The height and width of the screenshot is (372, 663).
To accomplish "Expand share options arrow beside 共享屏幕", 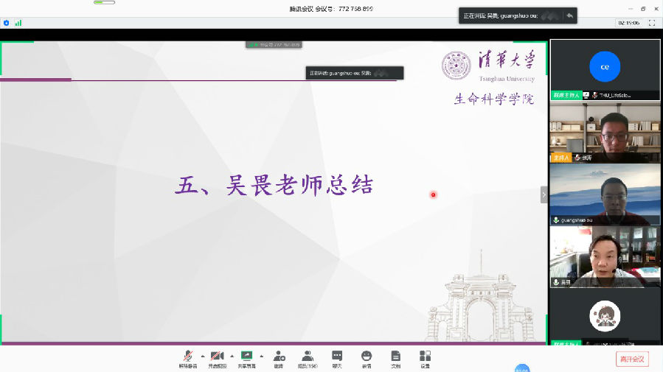I will [261, 355].
